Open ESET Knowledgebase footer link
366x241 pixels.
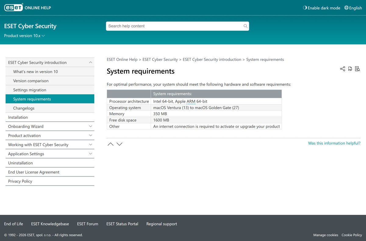click(50, 224)
